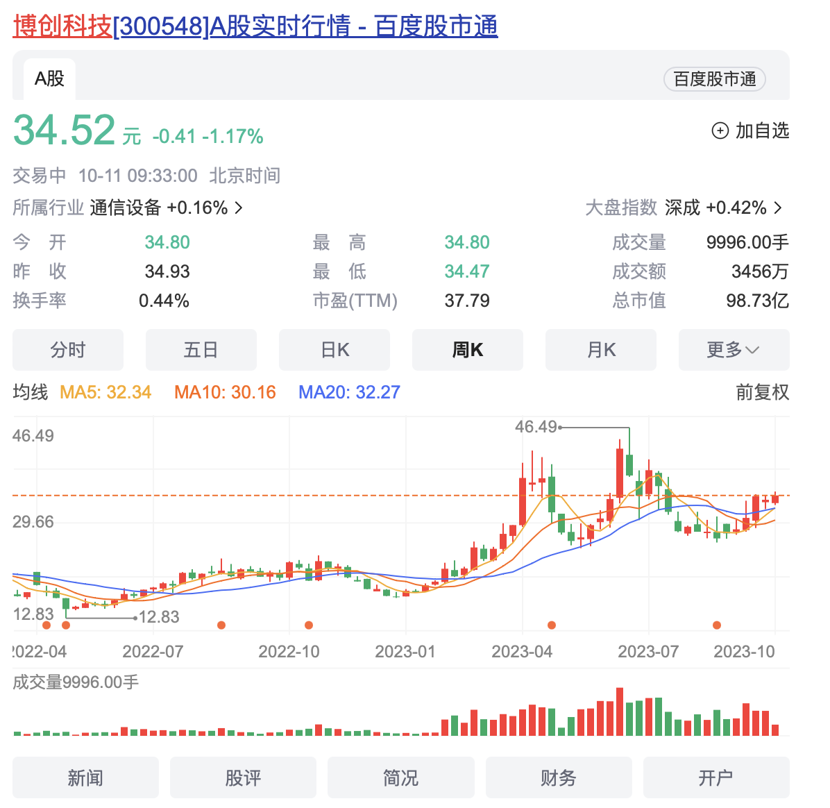
Task: Click the 成交额 value 3456万
Action: pyautogui.click(x=760, y=271)
